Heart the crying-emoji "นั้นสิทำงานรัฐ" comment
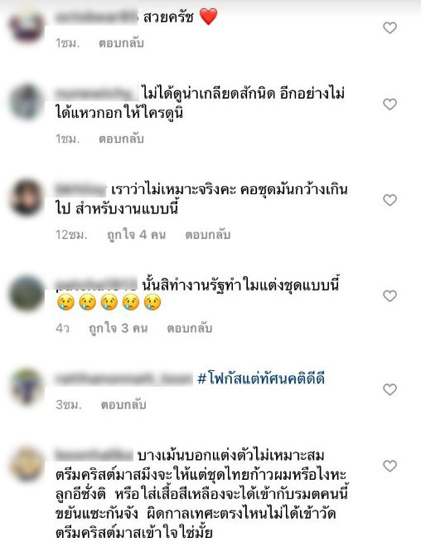421x547 pixels. 390,295
